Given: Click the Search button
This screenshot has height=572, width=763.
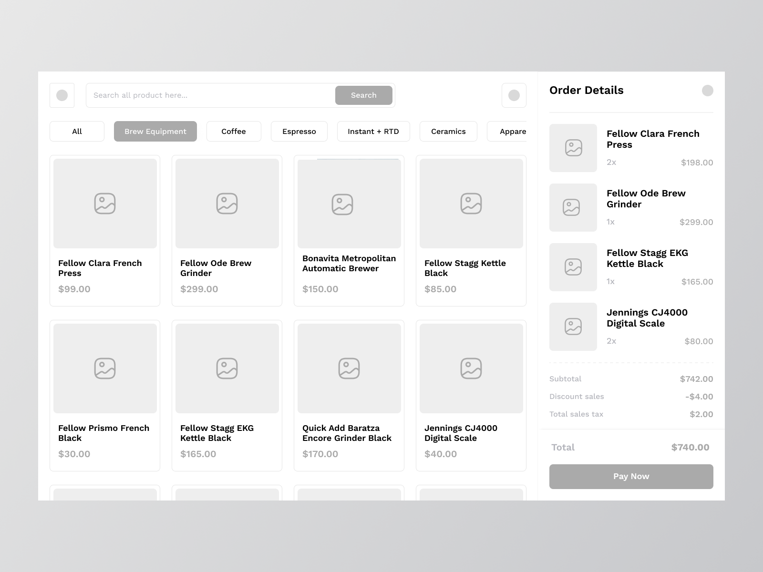Looking at the screenshot, I should point(363,95).
